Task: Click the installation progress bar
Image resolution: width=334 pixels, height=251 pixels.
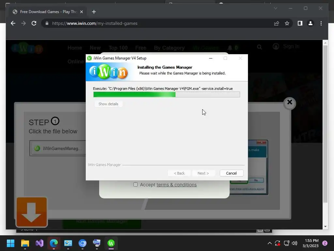Action: [167, 94]
